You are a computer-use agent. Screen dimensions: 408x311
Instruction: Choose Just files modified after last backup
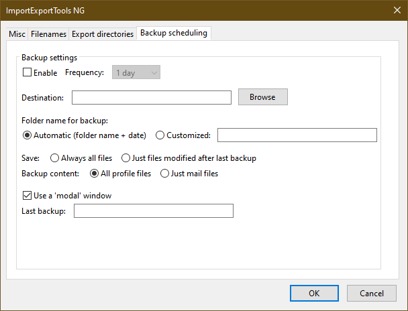point(125,158)
